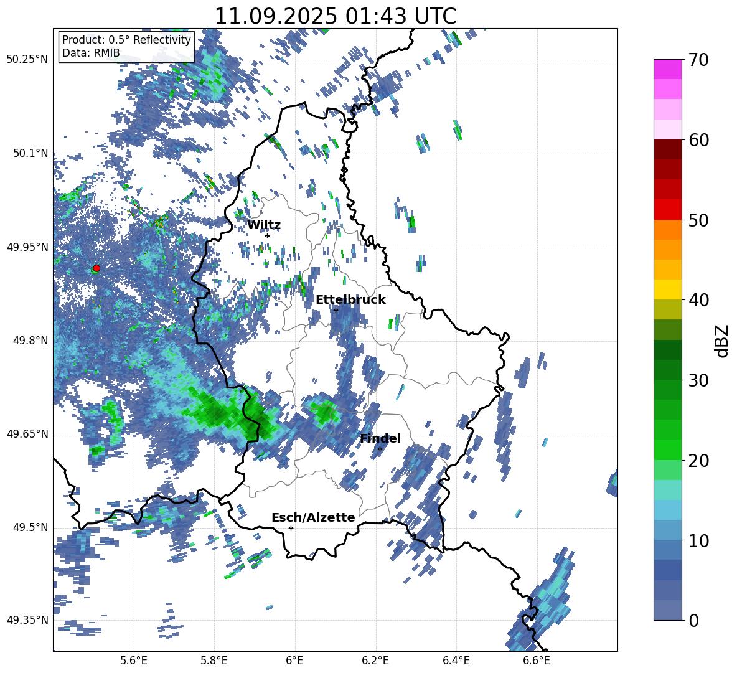The height and width of the screenshot is (673, 737).
Task: Click the 10 value on the colorbar
Action: click(698, 541)
